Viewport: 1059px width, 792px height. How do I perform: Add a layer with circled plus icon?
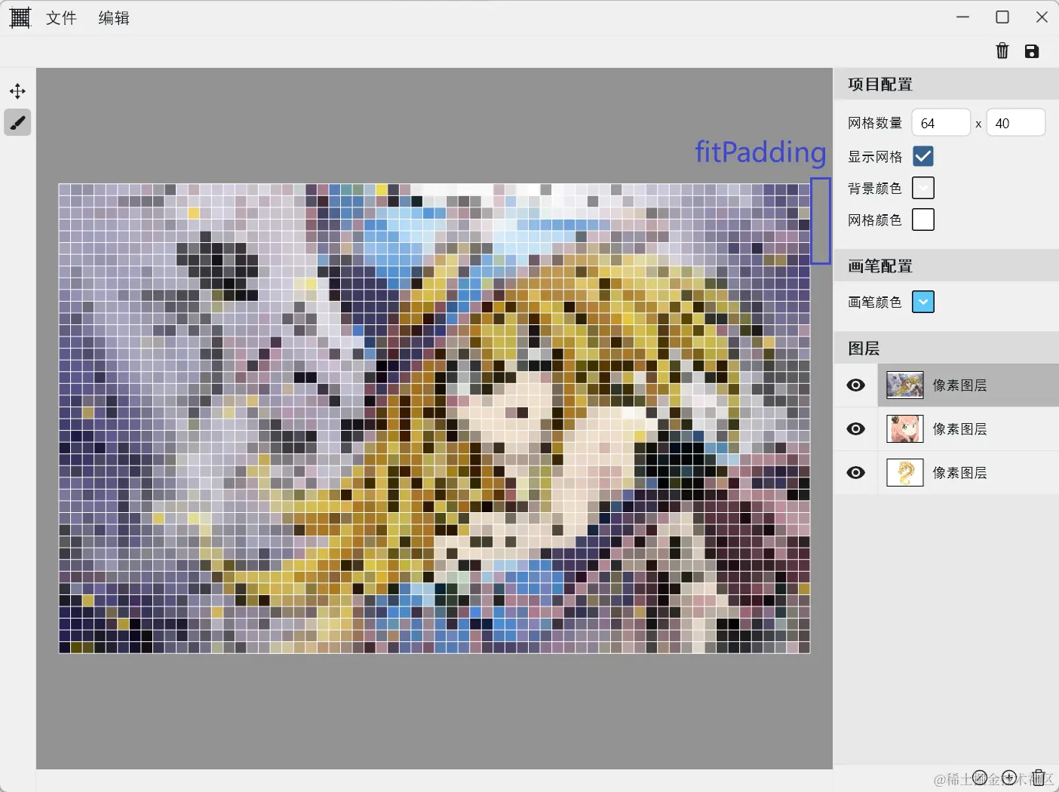tap(1009, 778)
